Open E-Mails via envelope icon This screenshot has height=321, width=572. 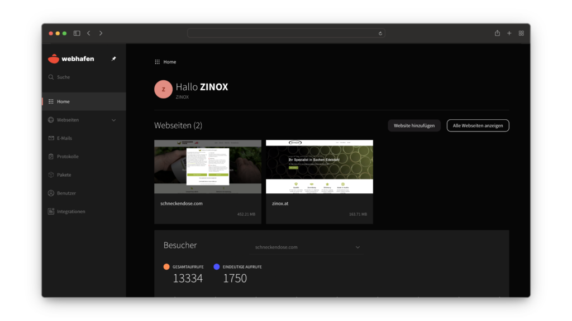(51, 138)
